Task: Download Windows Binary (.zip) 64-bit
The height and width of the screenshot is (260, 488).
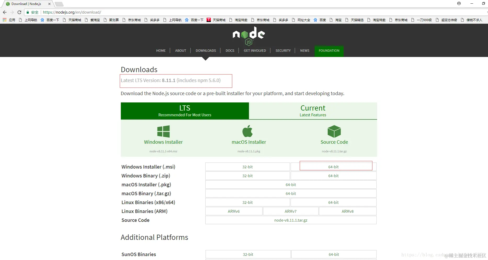Action: coord(333,176)
